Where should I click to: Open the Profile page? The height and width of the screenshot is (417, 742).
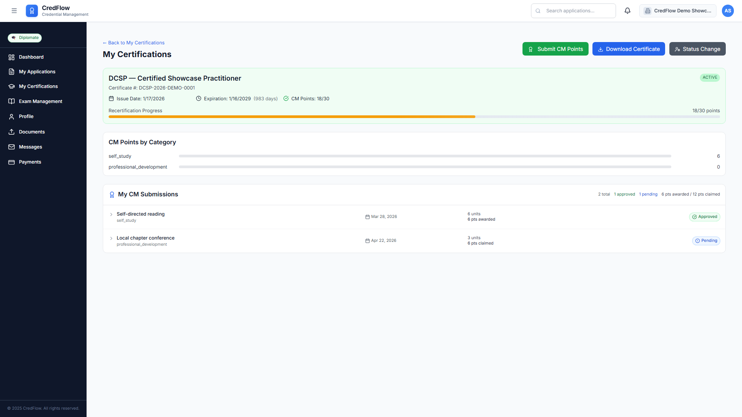coord(26,116)
